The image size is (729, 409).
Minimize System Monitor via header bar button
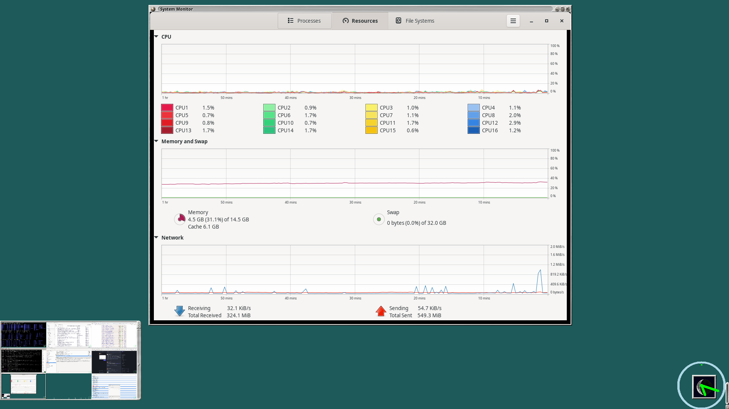click(531, 21)
